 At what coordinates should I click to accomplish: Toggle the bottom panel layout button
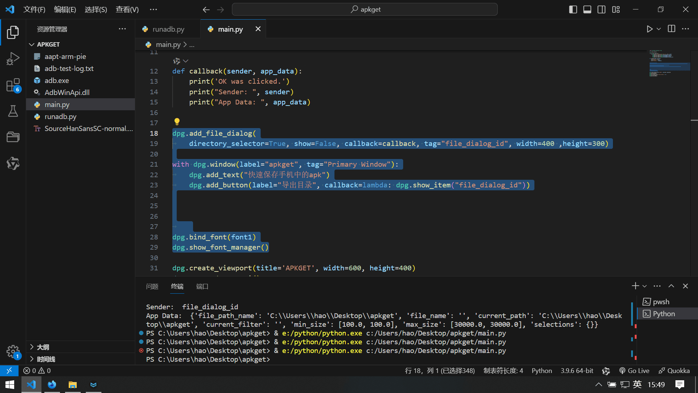point(587,9)
